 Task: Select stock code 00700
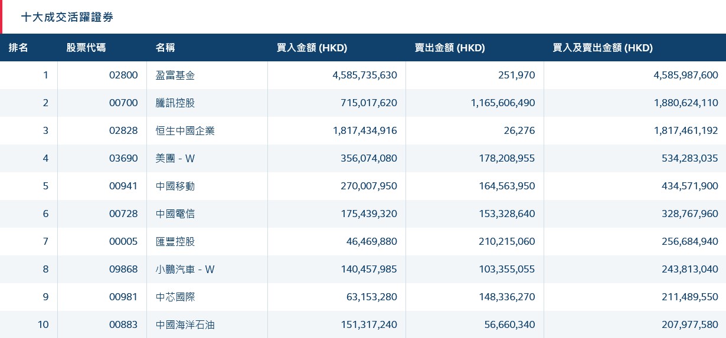[123, 103]
